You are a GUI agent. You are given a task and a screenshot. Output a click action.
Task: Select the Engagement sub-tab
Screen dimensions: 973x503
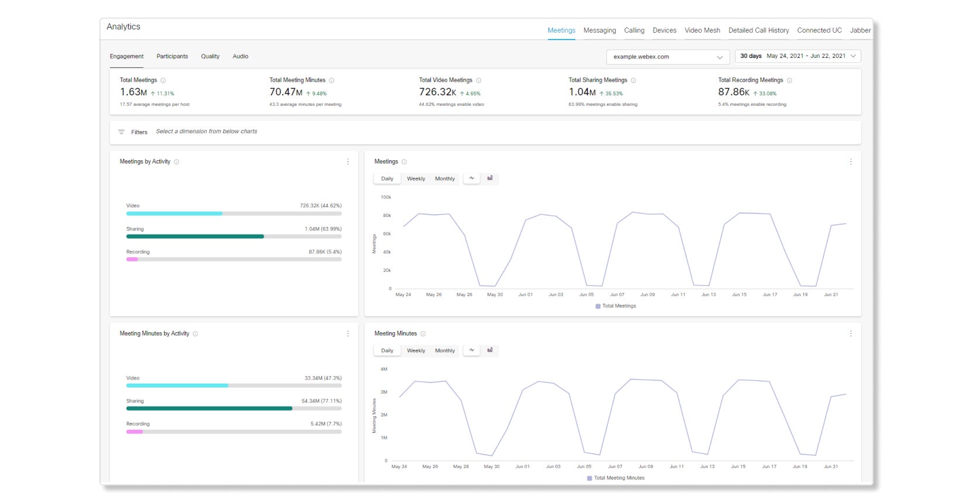click(126, 57)
